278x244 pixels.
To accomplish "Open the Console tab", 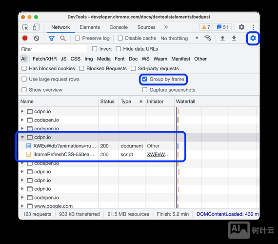I will (x=119, y=27).
